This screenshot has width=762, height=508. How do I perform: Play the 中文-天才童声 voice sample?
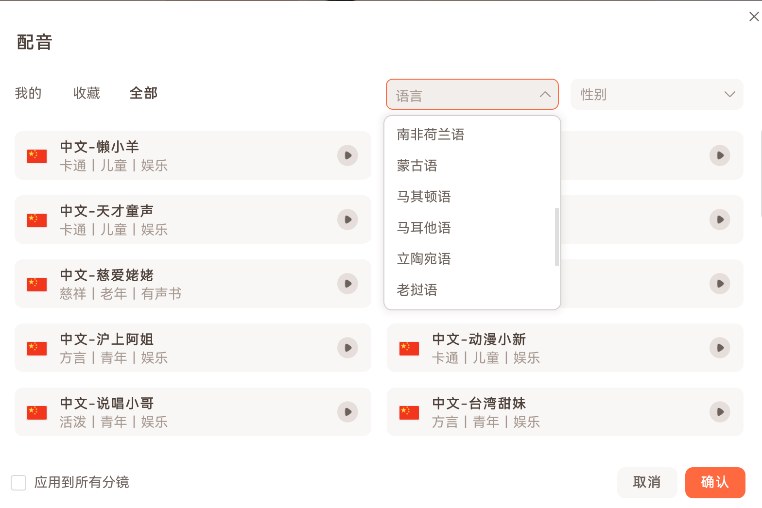coord(347,220)
